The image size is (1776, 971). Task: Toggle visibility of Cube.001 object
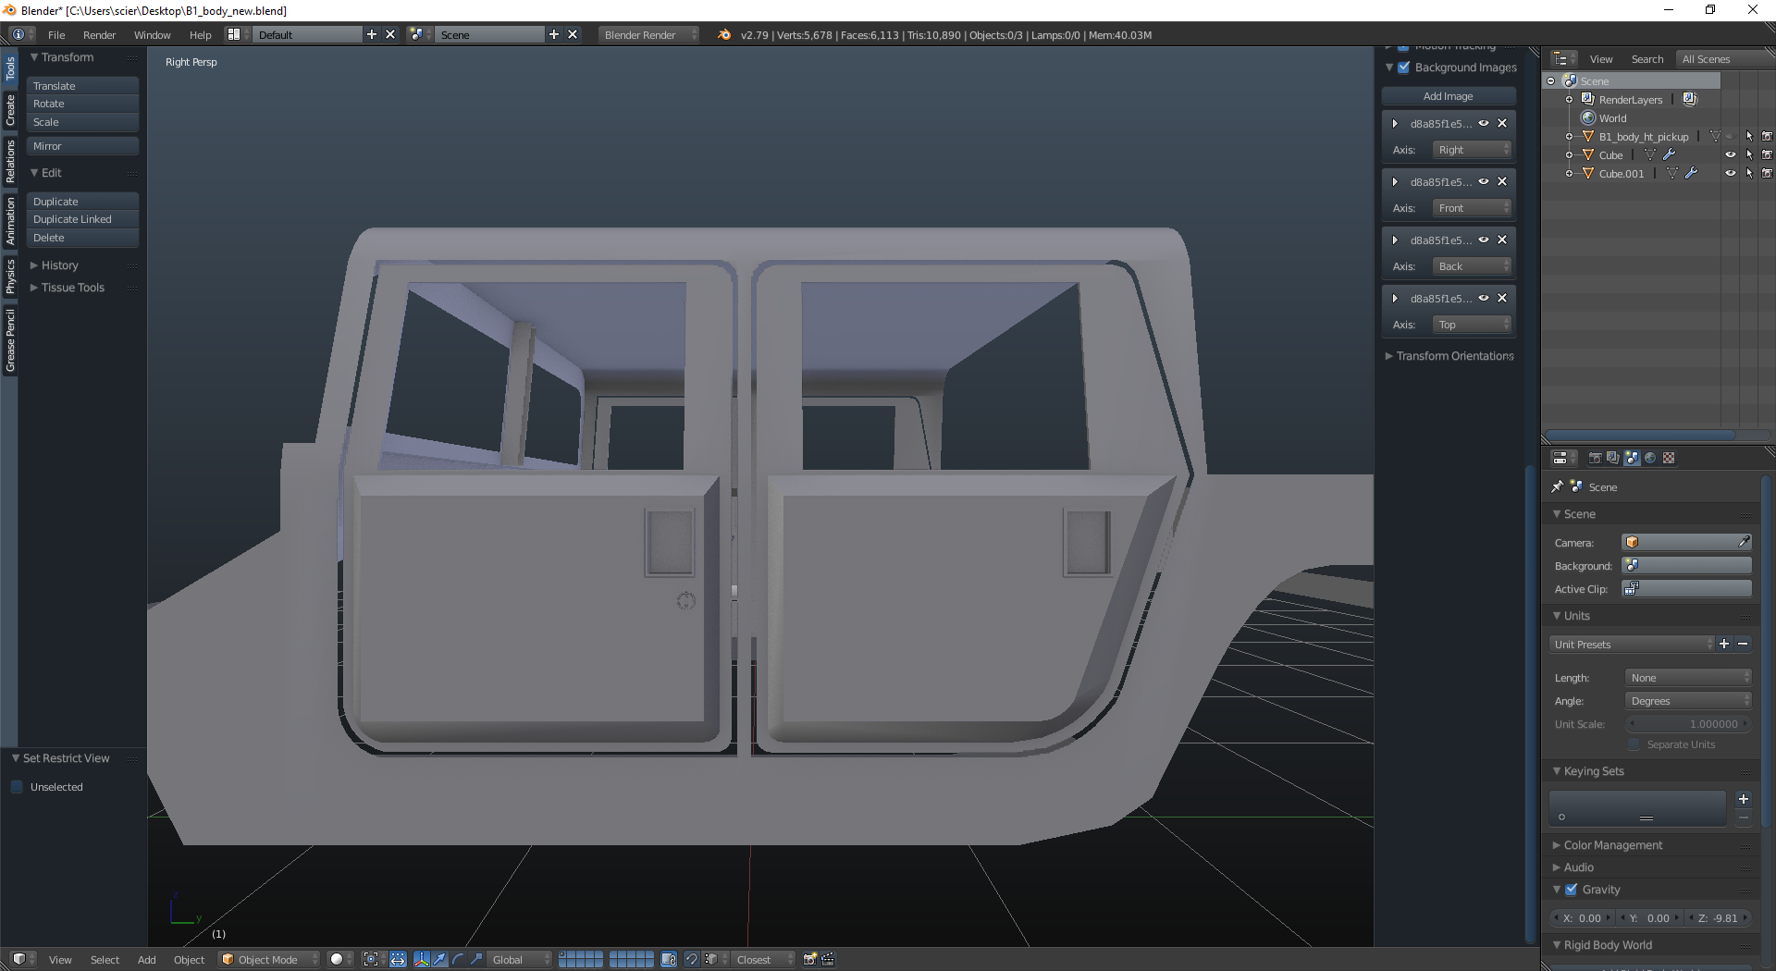click(1731, 173)
